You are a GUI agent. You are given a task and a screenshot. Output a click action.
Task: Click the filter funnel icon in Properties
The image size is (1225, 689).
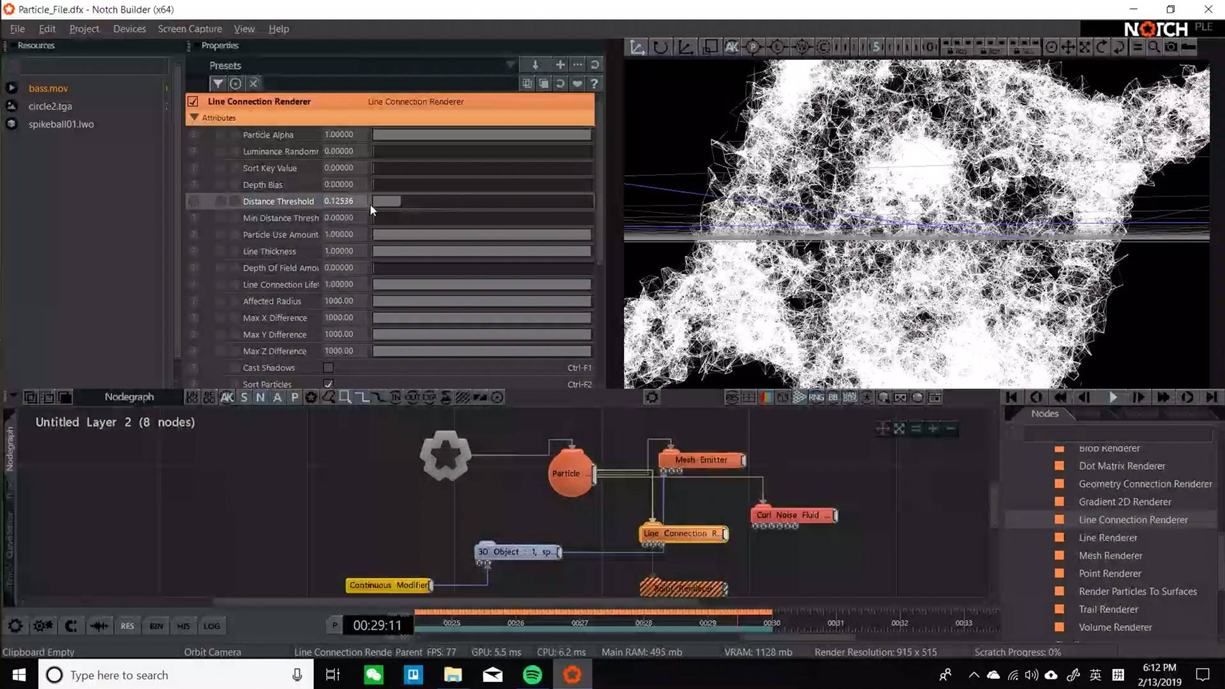[218, 84]
